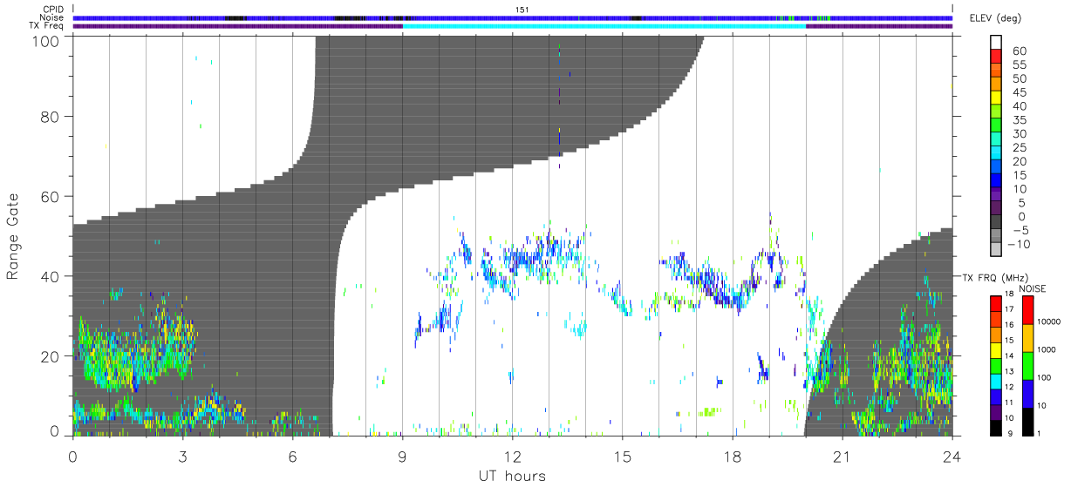The width and height of the screenshot is (1071, 494).
Task: Click the red swatch in ELEV colorbar
Action: 997,57
